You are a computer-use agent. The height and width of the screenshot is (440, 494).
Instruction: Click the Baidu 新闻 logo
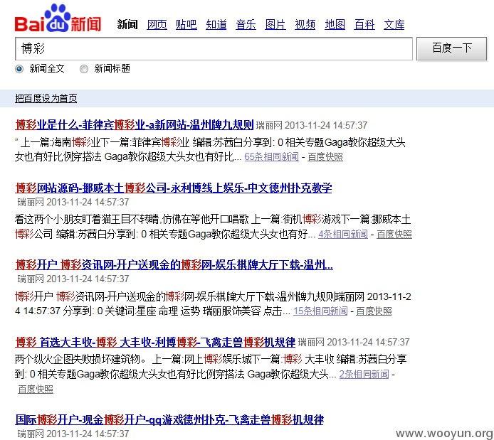(x=58, y=19)
